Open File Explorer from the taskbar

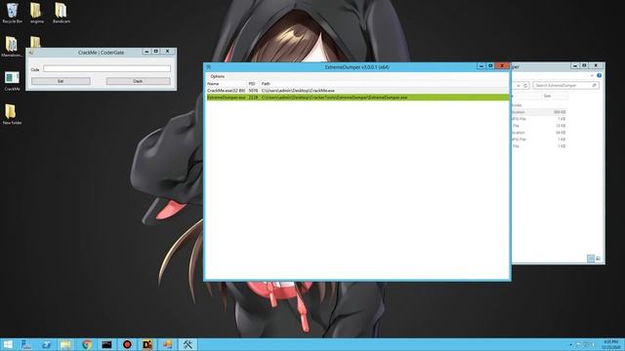coord(66,344)
